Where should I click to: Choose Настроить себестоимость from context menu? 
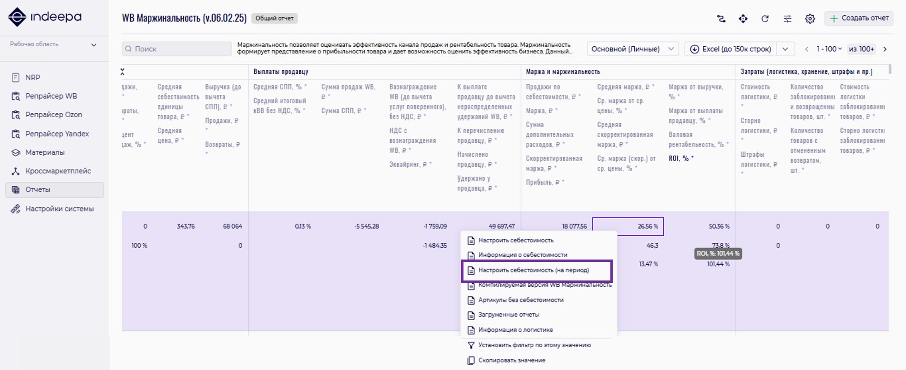pyautogui.click(x=516, y=240)
